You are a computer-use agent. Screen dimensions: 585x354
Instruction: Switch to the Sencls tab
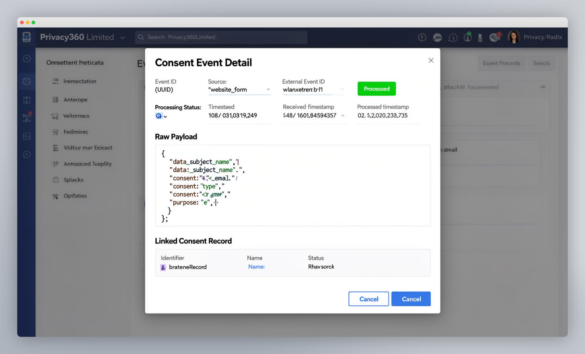pos(541,63)
